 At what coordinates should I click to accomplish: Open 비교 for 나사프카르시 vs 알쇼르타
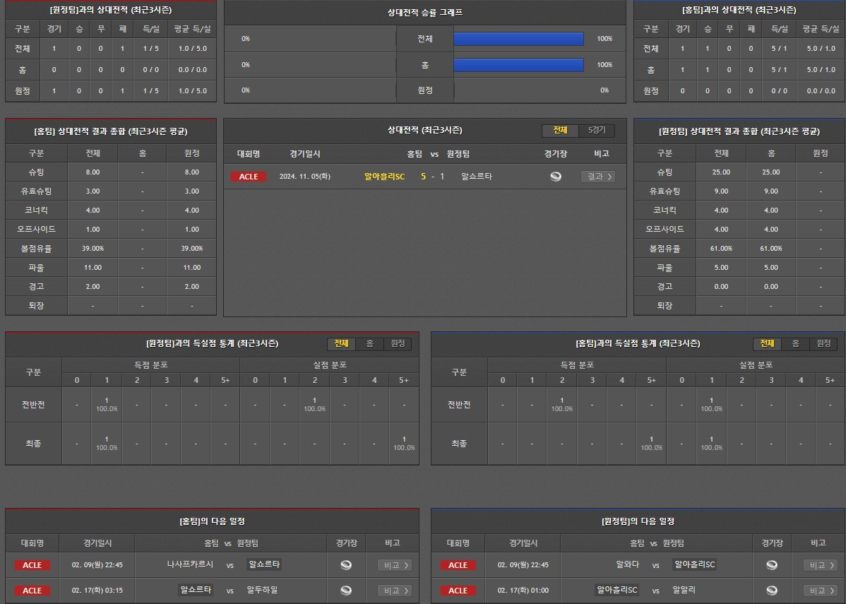[x=395, y=565]
